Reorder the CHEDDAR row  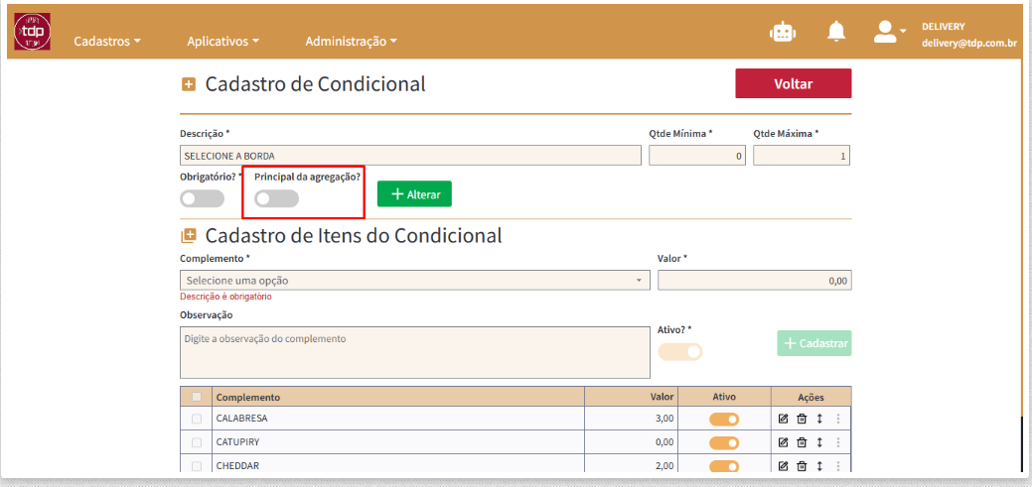click(x=820, y=466)
